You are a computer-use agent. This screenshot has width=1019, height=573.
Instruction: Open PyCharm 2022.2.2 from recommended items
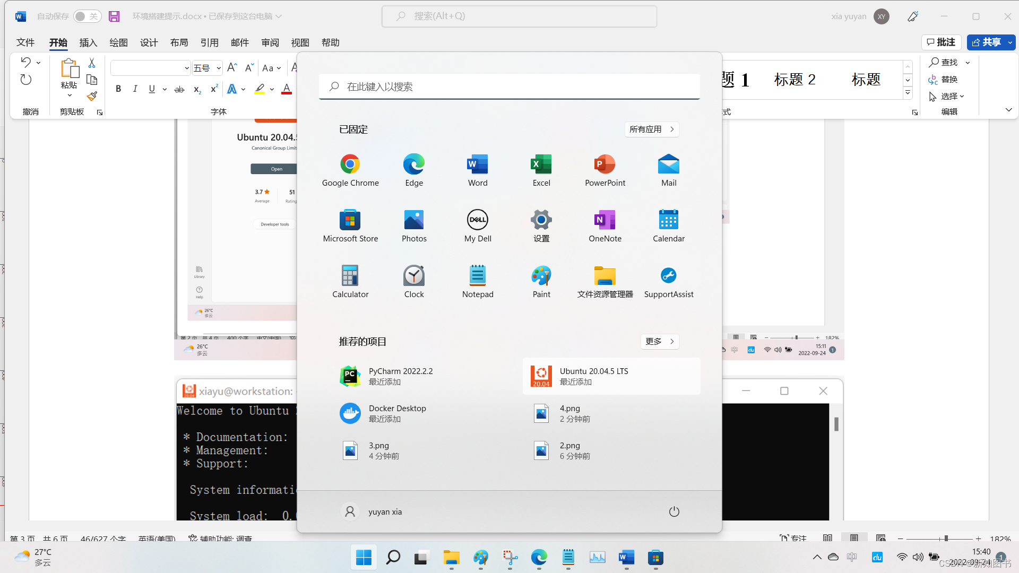[x=401, y=376]
